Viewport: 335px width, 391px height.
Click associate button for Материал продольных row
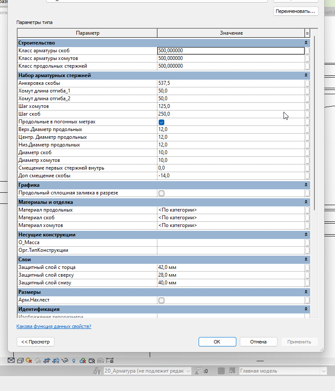coord(307,210)
